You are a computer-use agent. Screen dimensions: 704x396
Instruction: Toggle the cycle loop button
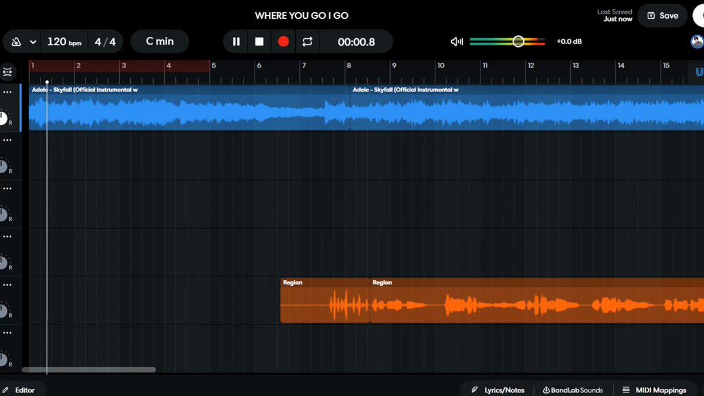(x=307, y=42)
